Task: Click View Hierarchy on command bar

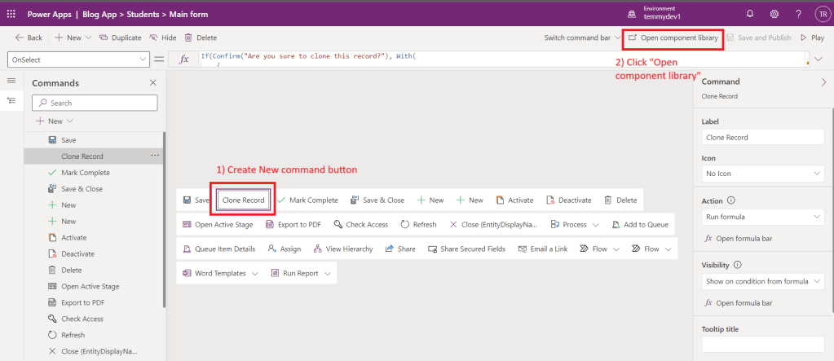Action: point(343,249)
